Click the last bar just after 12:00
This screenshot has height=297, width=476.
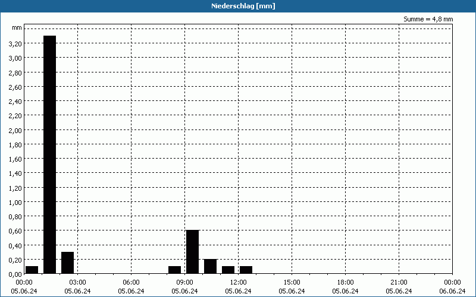(246, 270)
